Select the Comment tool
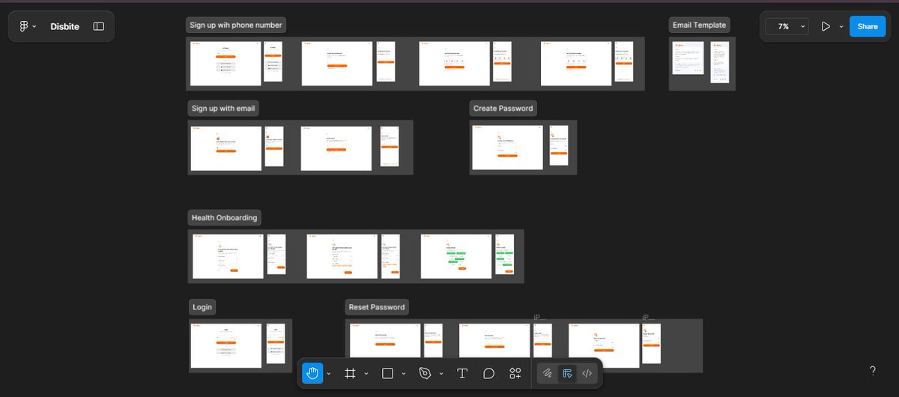The width and height of the screenshot is (899, 397). click(x=488, y=373)
